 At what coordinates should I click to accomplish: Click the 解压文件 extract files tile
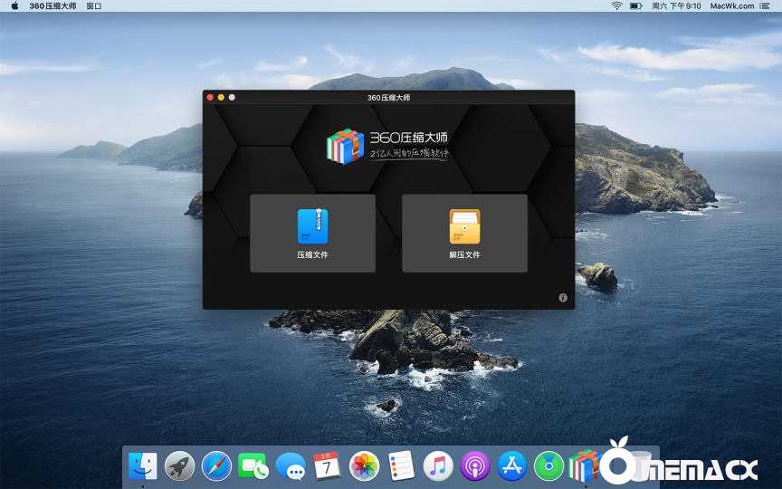pos(464,233)
